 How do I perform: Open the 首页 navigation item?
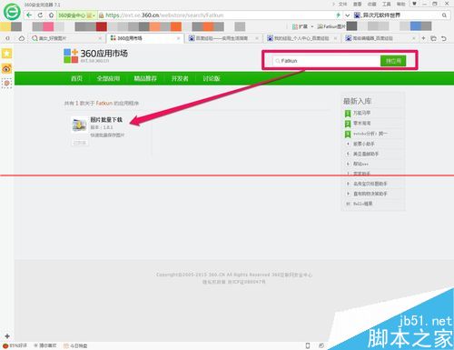(x=76, y=78)
